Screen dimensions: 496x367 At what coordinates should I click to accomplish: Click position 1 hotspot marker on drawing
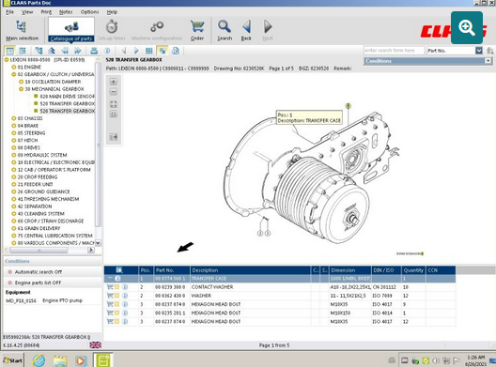click(x=349, y=106)
